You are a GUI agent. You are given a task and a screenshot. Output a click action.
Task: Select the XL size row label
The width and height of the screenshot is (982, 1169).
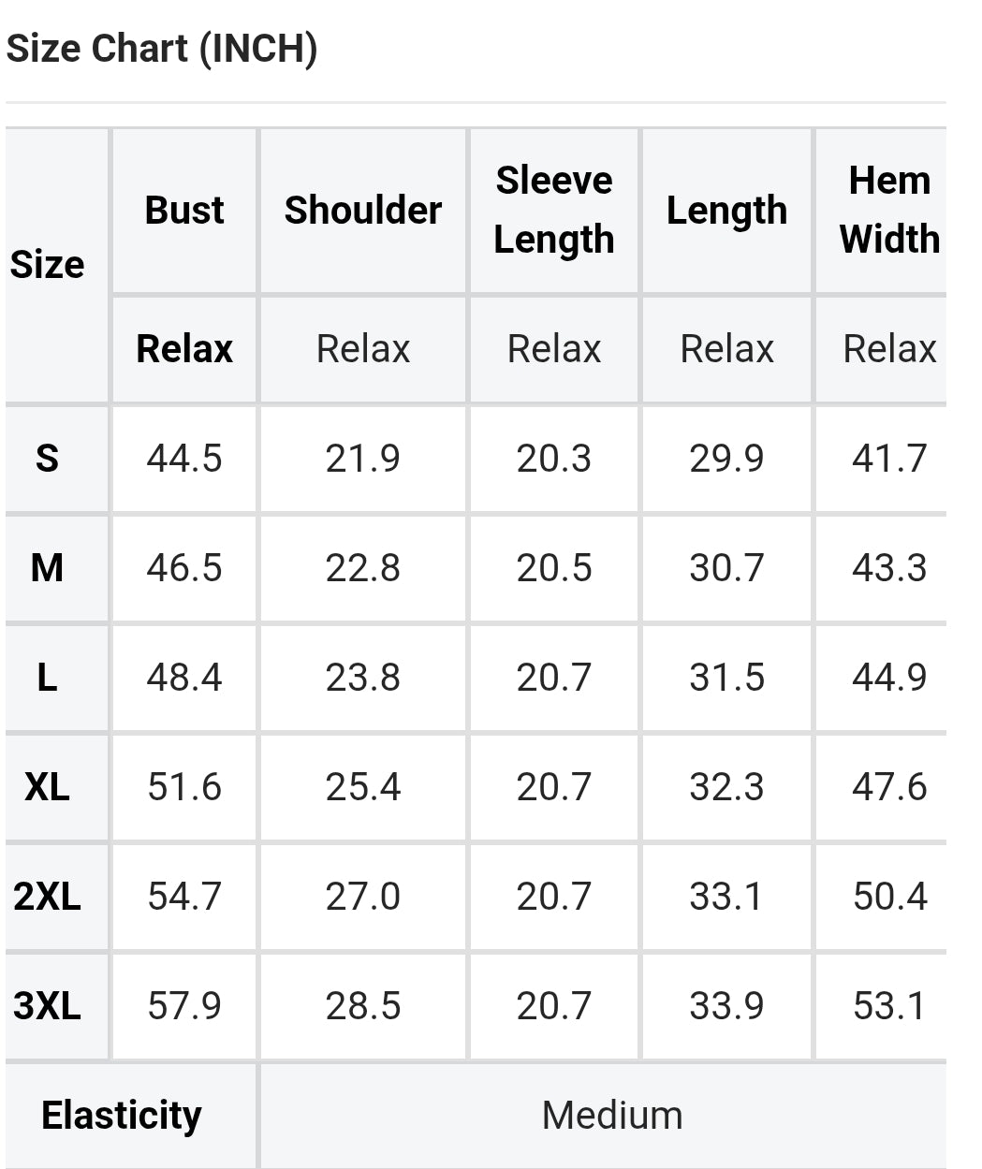coord(47,787)
